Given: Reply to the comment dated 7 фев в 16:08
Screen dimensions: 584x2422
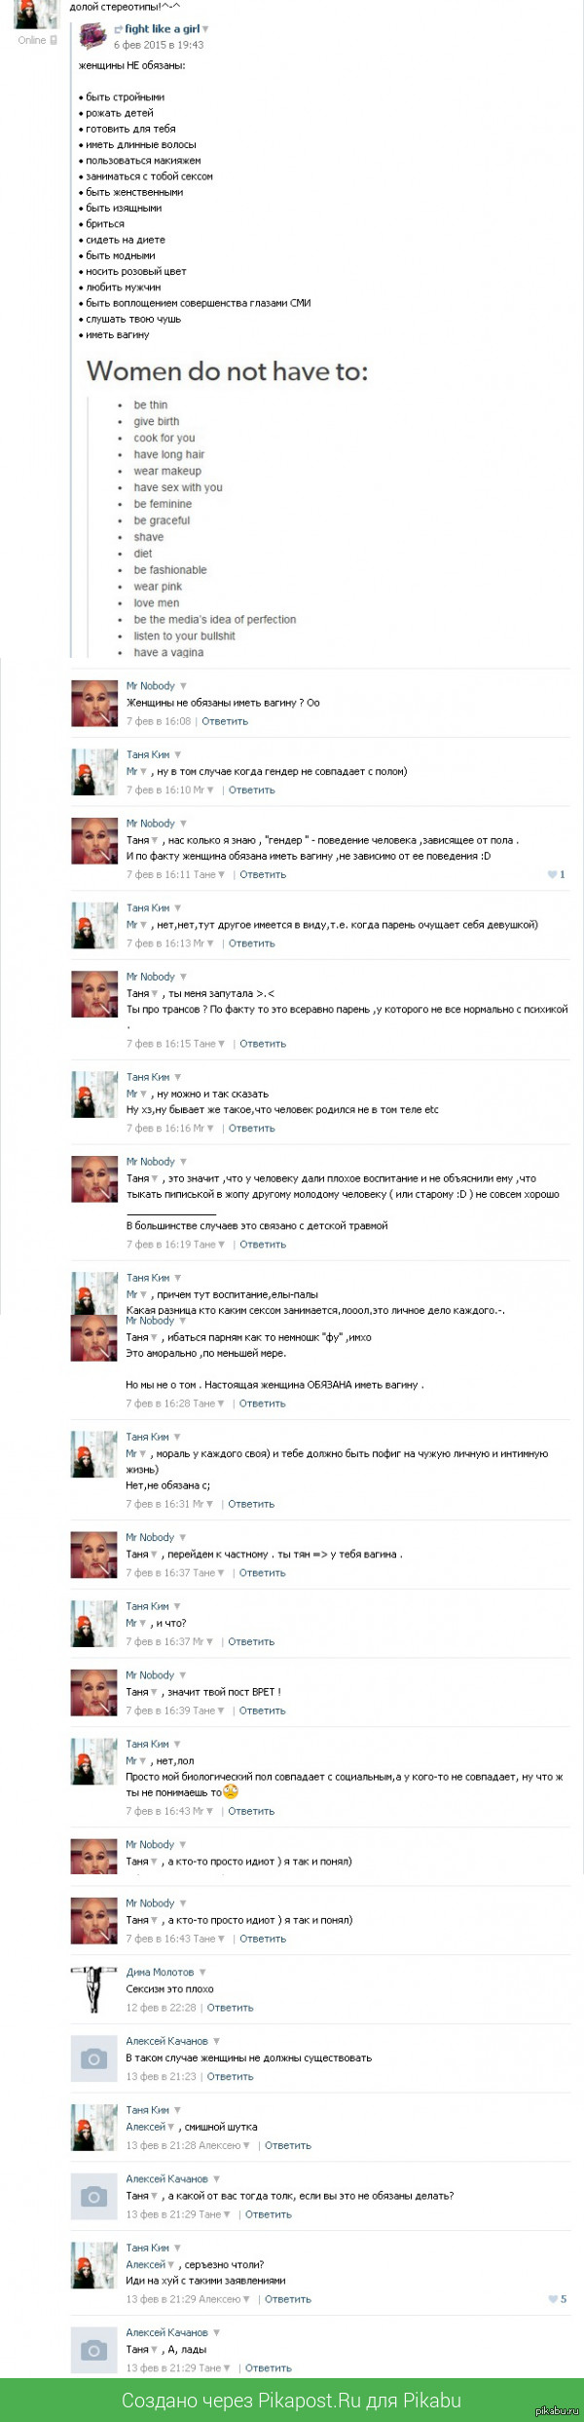Looking at the screenshot, I should point(225,721).
